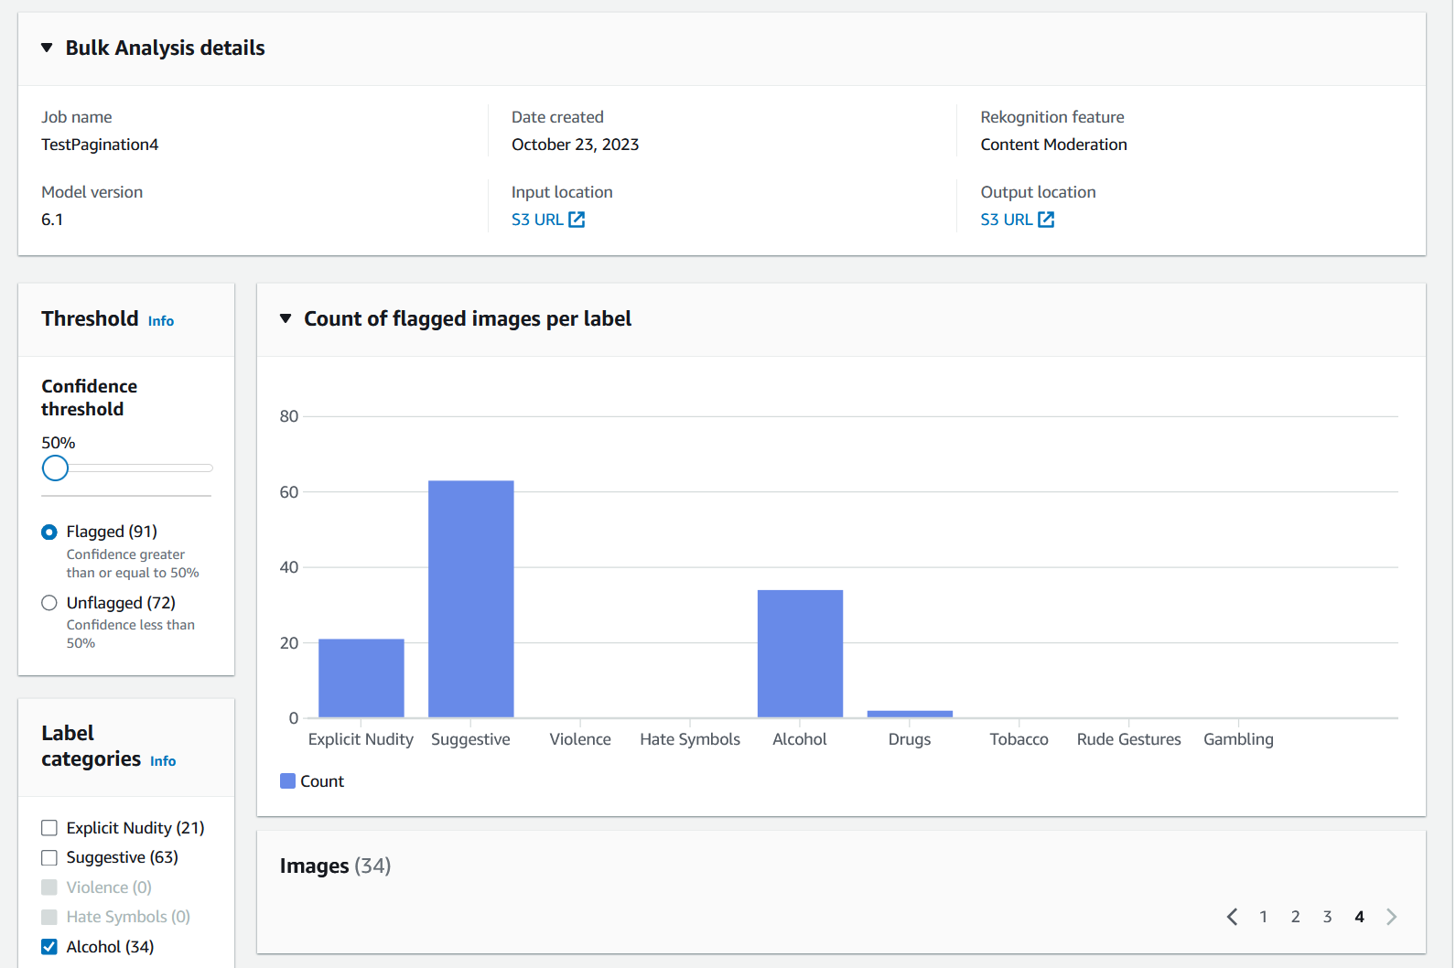Click the Suggestive bar in the chart

coord(471,599)
